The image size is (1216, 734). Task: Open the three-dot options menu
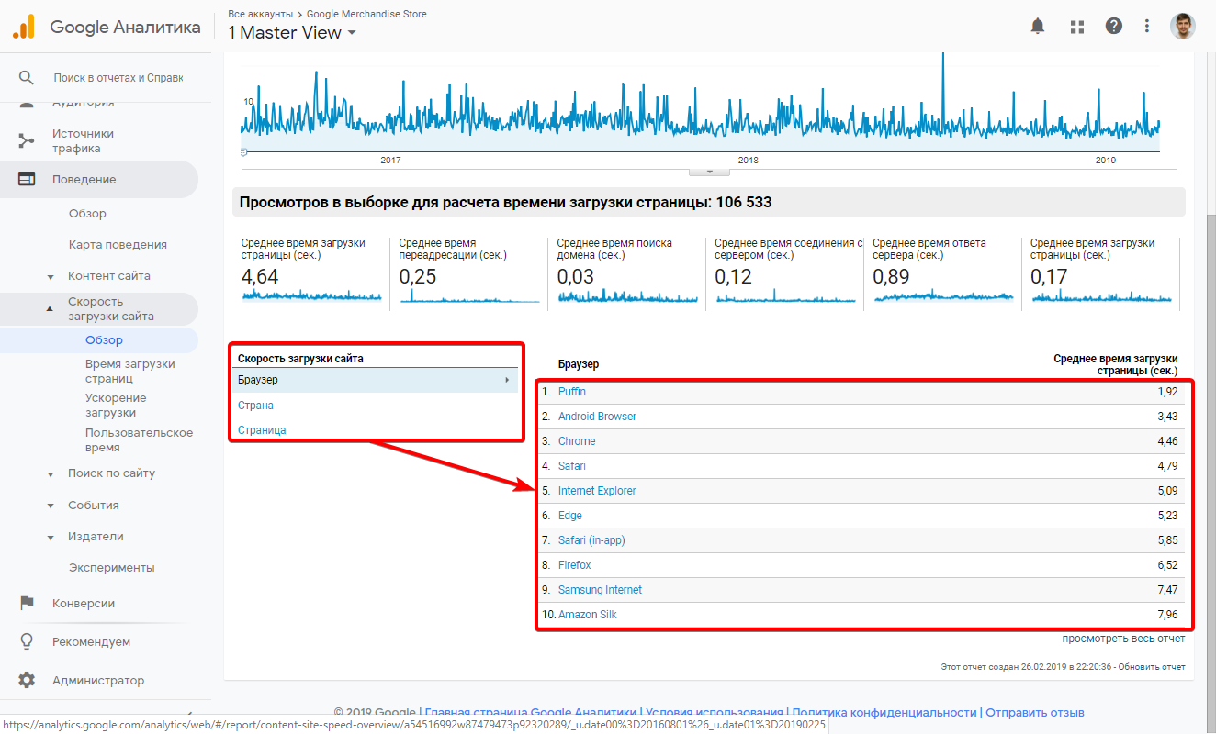pyautogui.click(x=1147, y=27)
